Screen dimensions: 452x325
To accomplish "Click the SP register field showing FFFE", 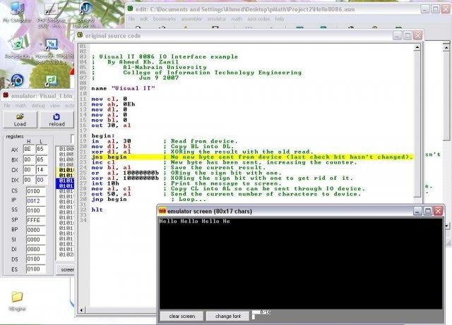I will click(36, 220).
